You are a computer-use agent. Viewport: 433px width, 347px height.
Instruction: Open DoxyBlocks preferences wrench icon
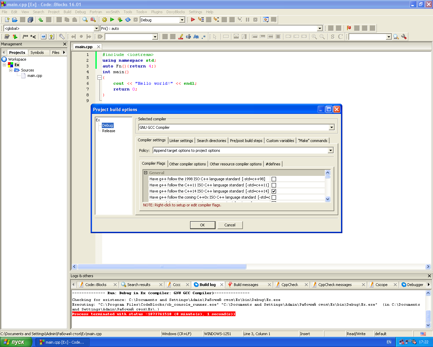point(62,37)
